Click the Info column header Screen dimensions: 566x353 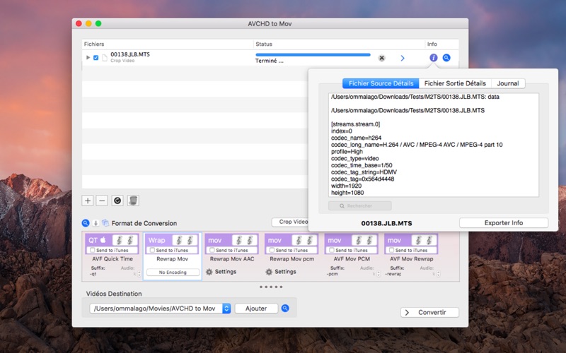441,44
